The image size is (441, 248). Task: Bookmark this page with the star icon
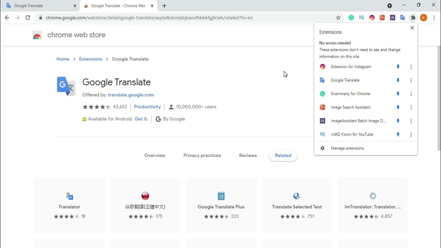tap(338, 18)
